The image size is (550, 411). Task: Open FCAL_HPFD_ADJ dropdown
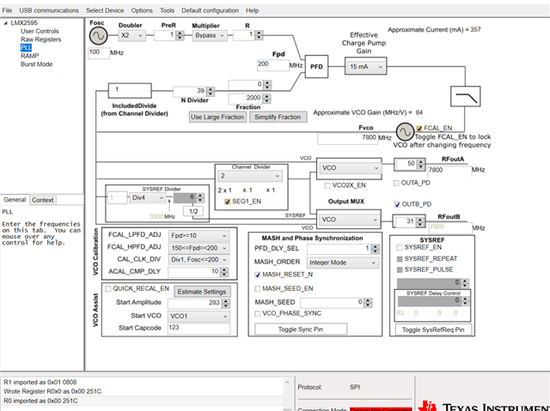[199, 248]
